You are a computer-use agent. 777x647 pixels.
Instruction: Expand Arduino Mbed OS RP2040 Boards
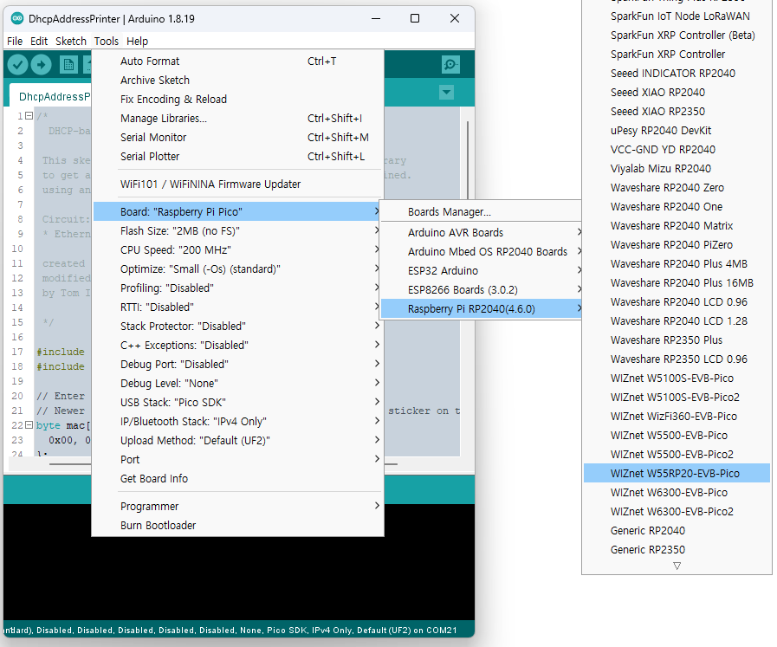pos(481,252)
